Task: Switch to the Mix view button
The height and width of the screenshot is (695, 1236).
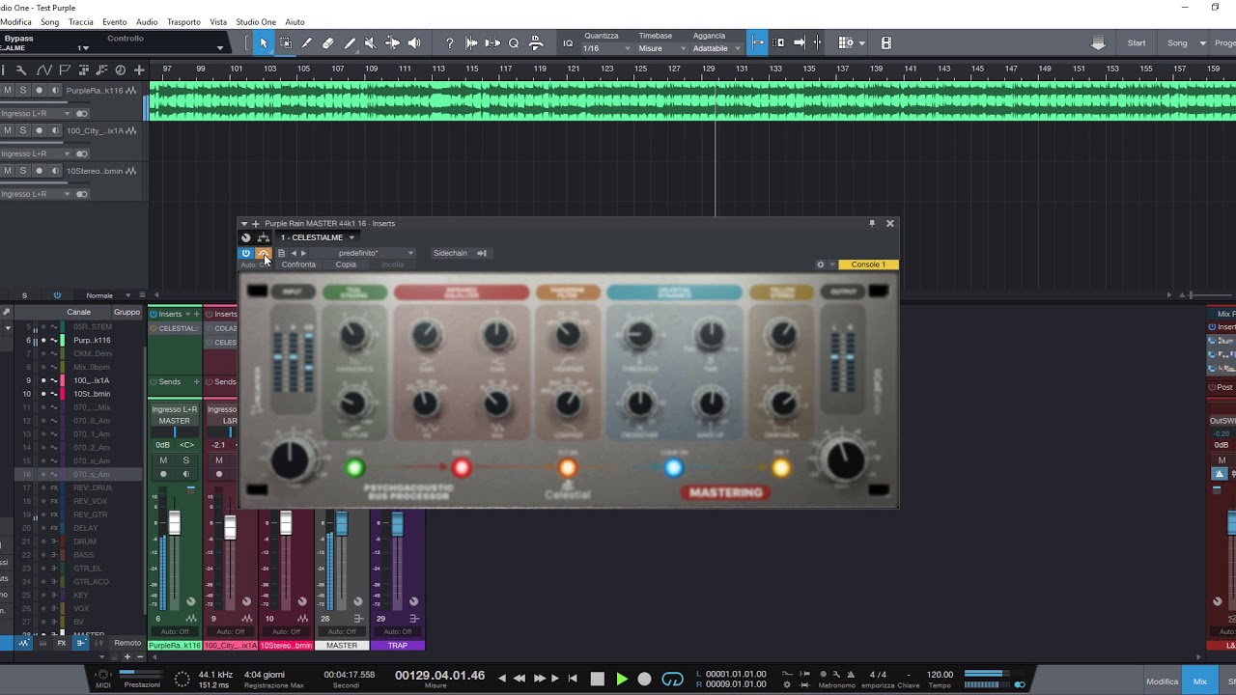Action: (x=1199, y=681)
